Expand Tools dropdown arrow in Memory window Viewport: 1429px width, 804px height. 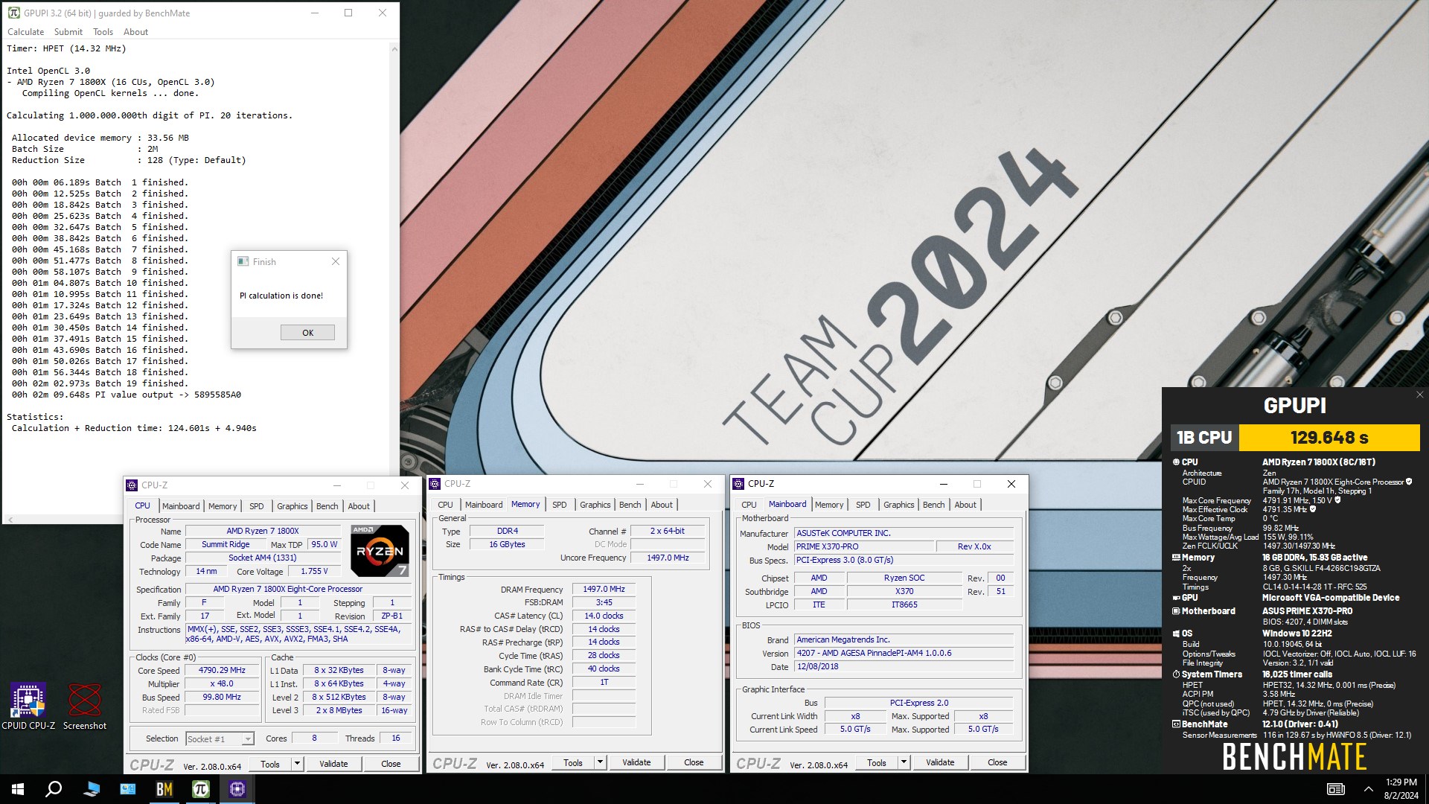[x=600, y=762]
